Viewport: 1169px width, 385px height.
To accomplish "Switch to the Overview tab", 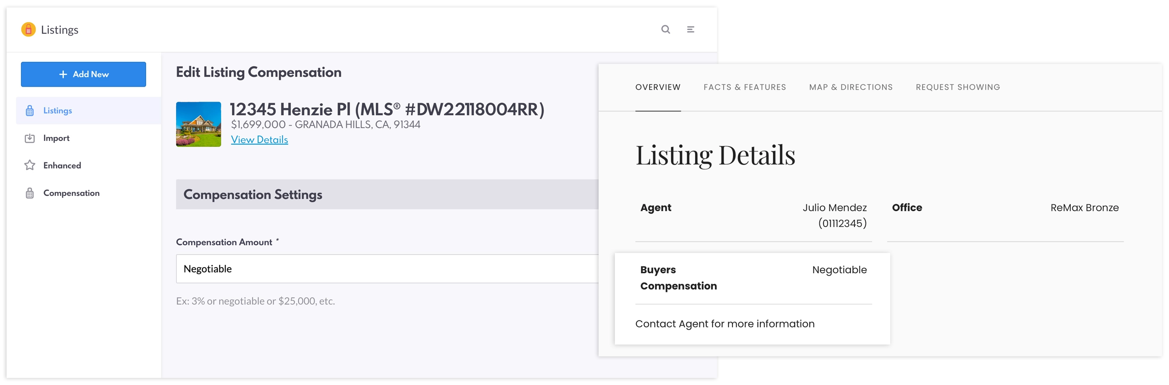I will click(x=658, y=87).
